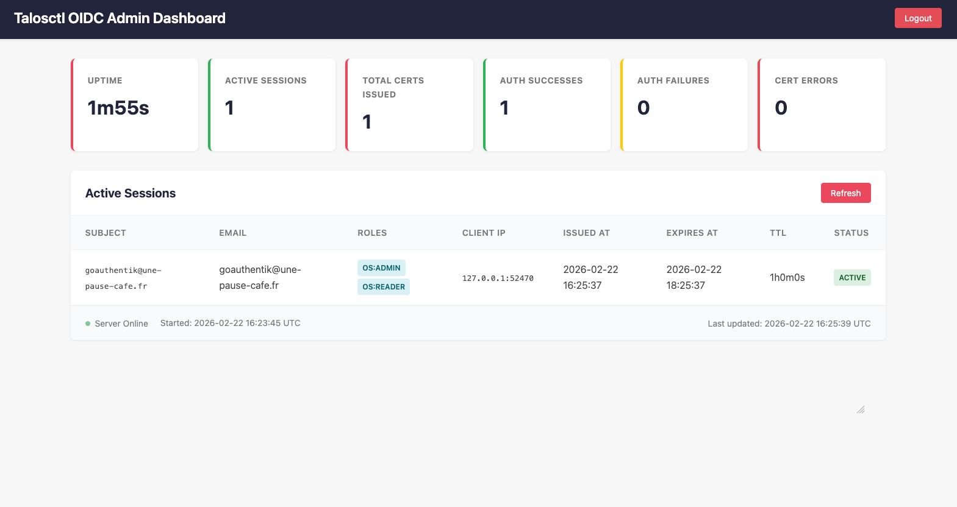Click the Auth Failures stat card

684,105
